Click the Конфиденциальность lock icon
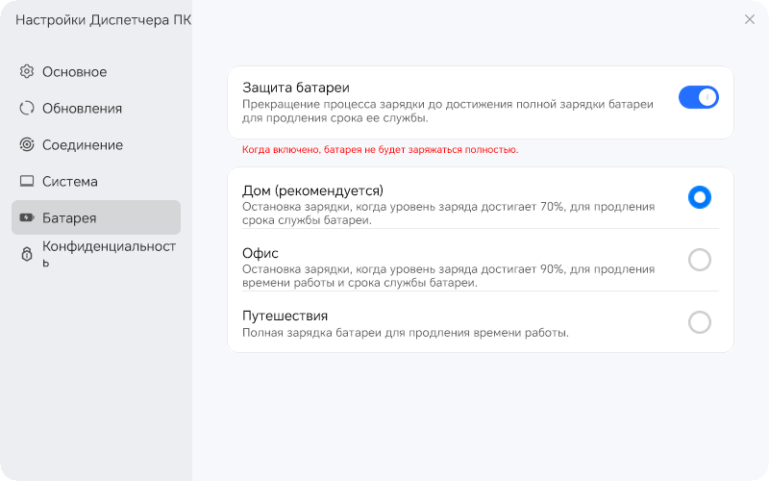Image resolution: width=769 pixels, height=481 pixels. [x=27, y=254]
